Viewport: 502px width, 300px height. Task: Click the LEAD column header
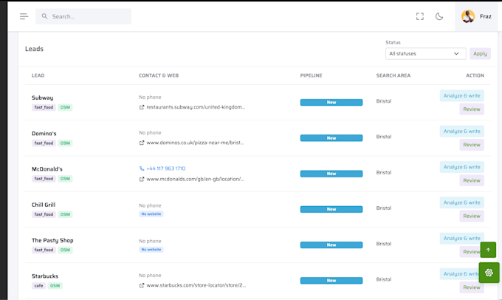[x=38, y=75]
